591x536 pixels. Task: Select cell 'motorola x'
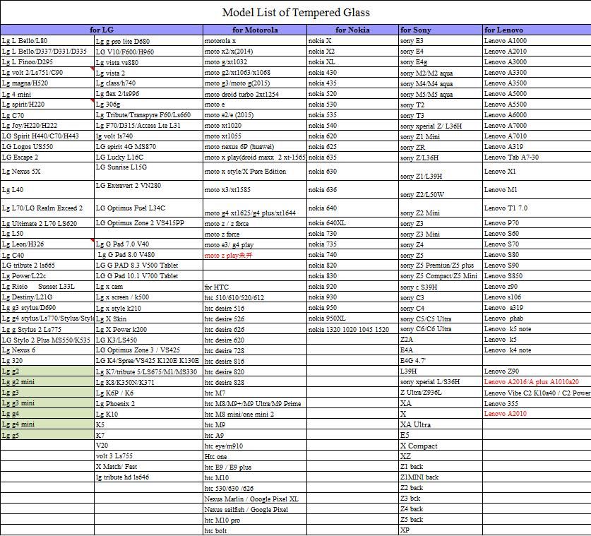(x=255, y=41)
